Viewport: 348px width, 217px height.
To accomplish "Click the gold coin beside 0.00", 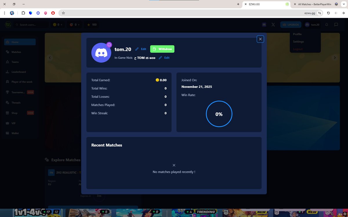I will [157, 80].
